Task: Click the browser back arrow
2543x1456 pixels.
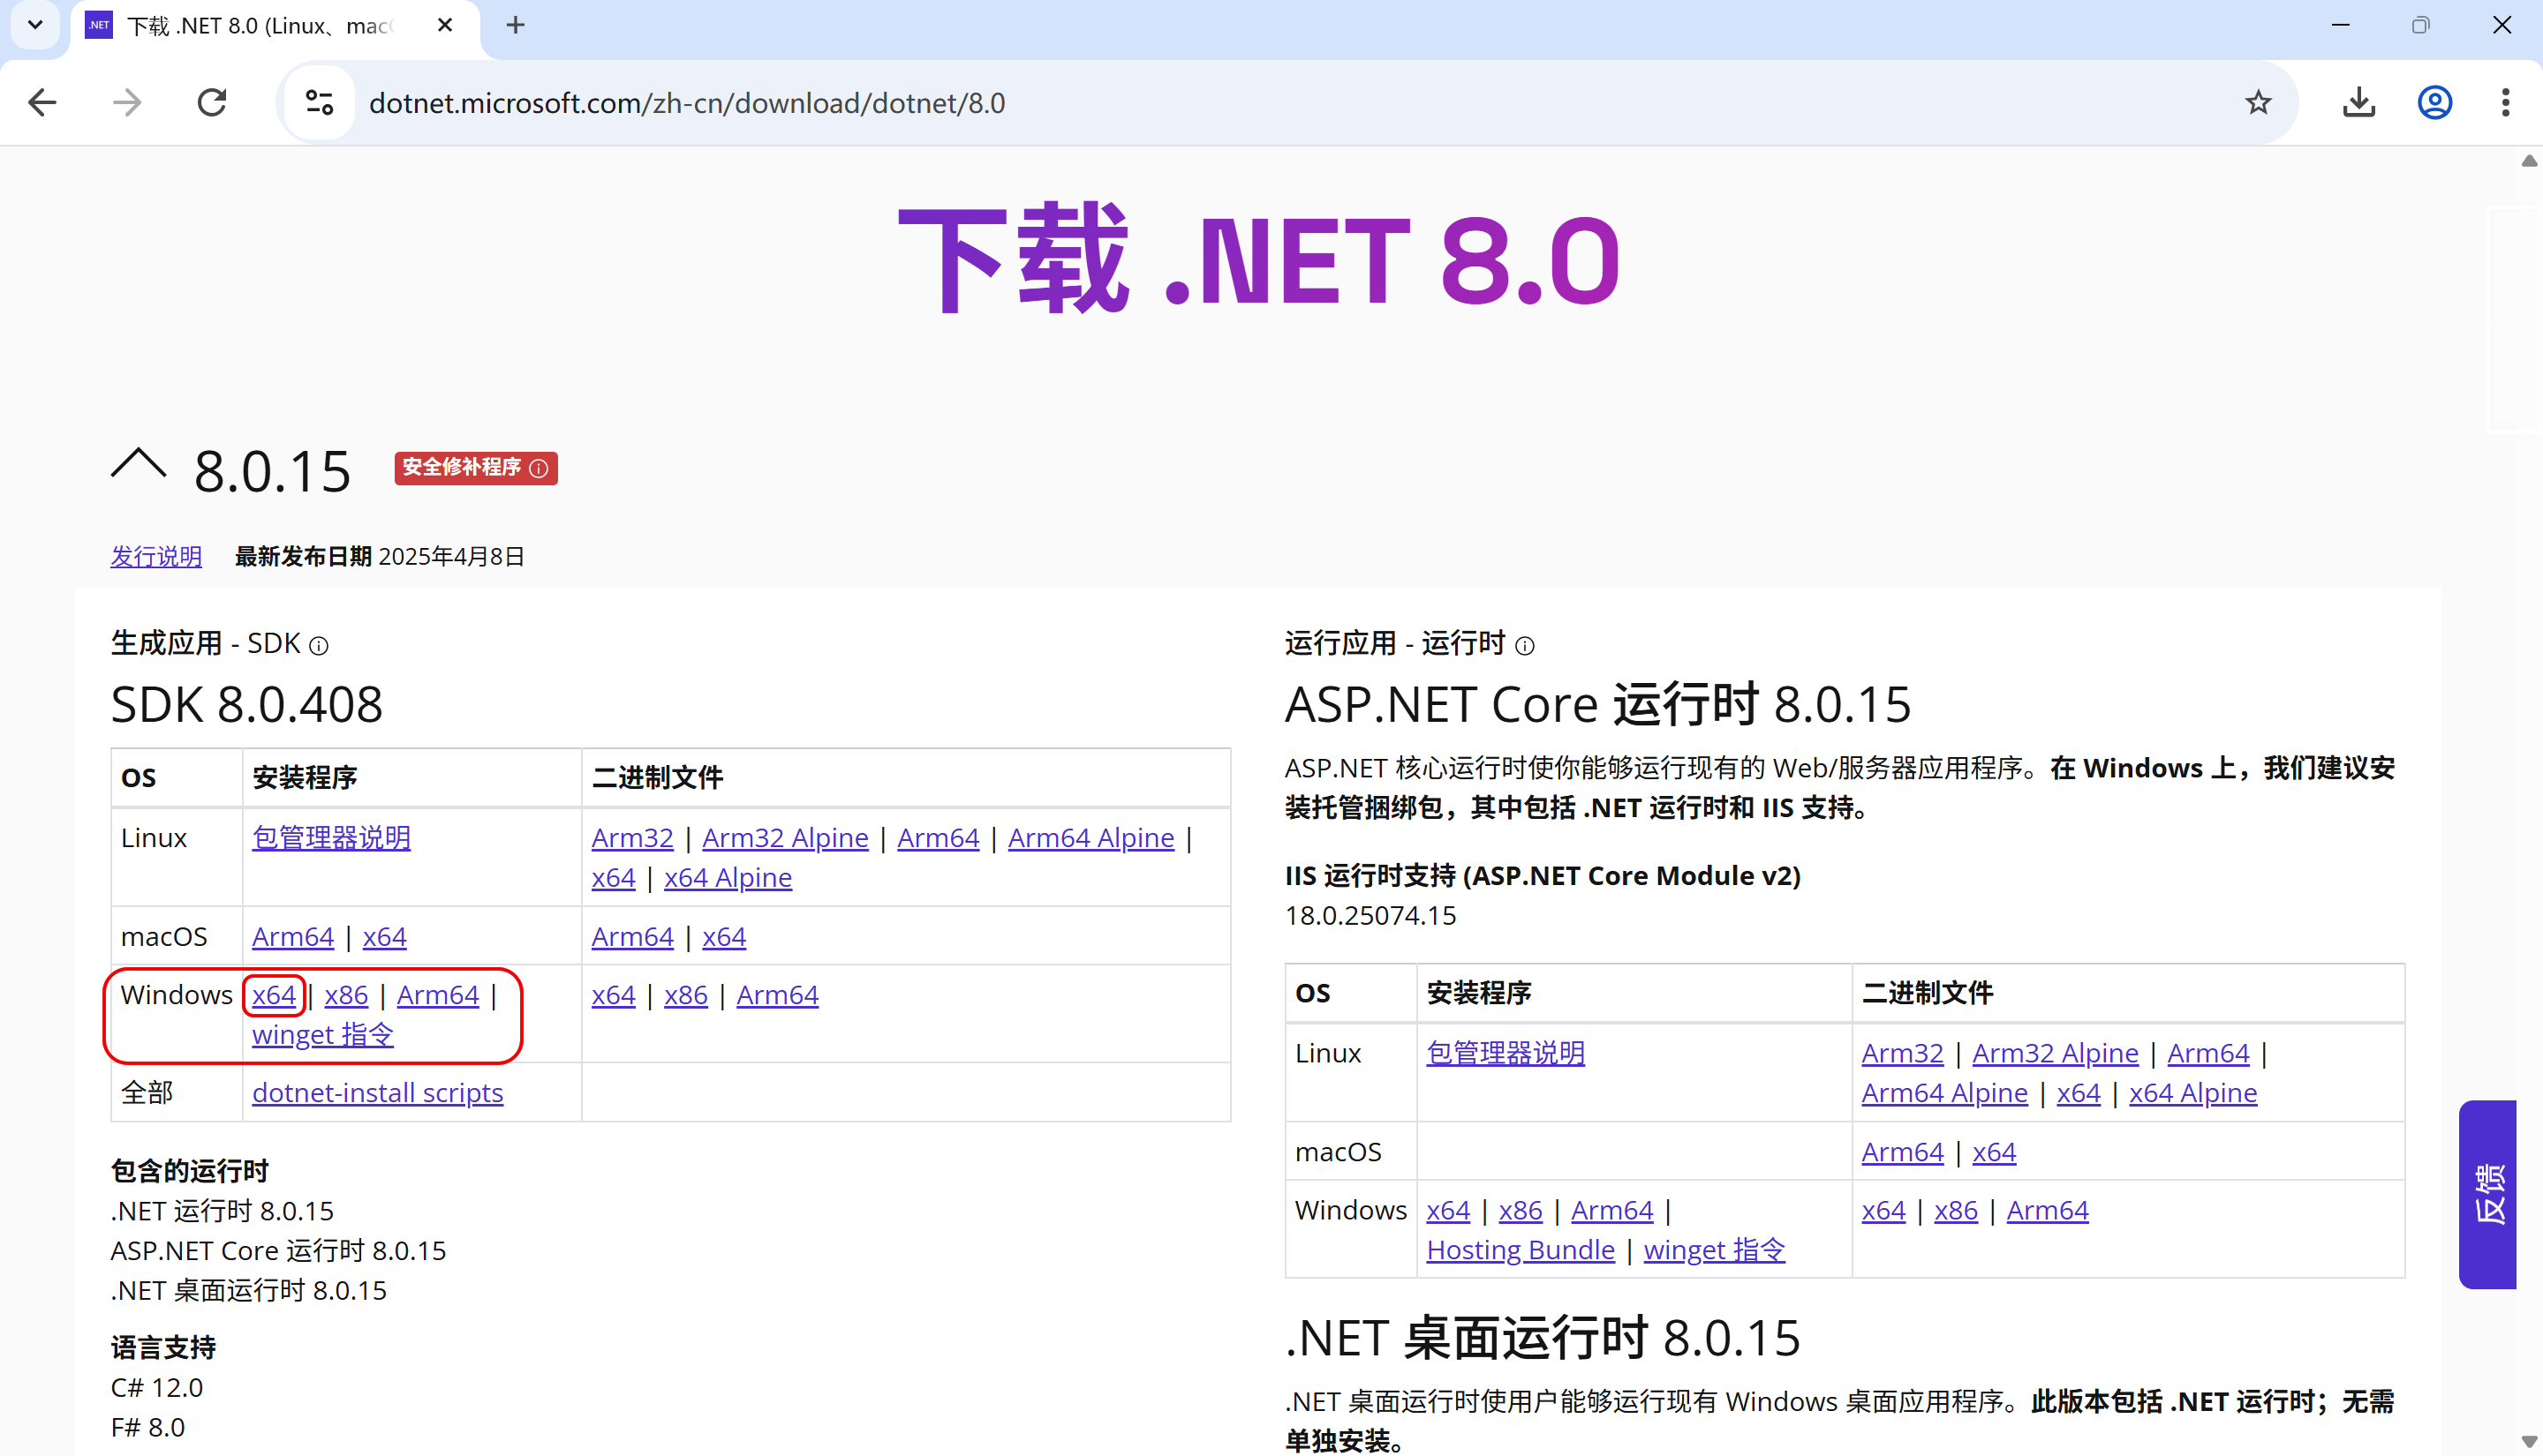Action: click(x=42, y=102)
